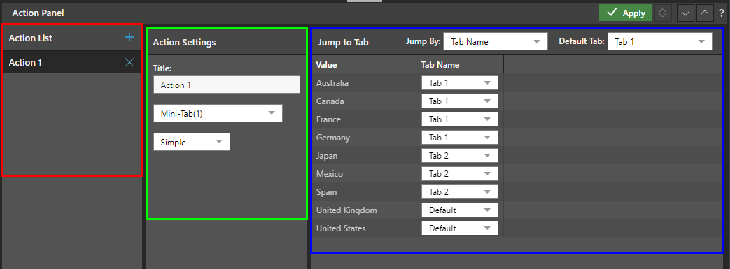
Task: Open the help question mark icon
Action: pos(721,13)
